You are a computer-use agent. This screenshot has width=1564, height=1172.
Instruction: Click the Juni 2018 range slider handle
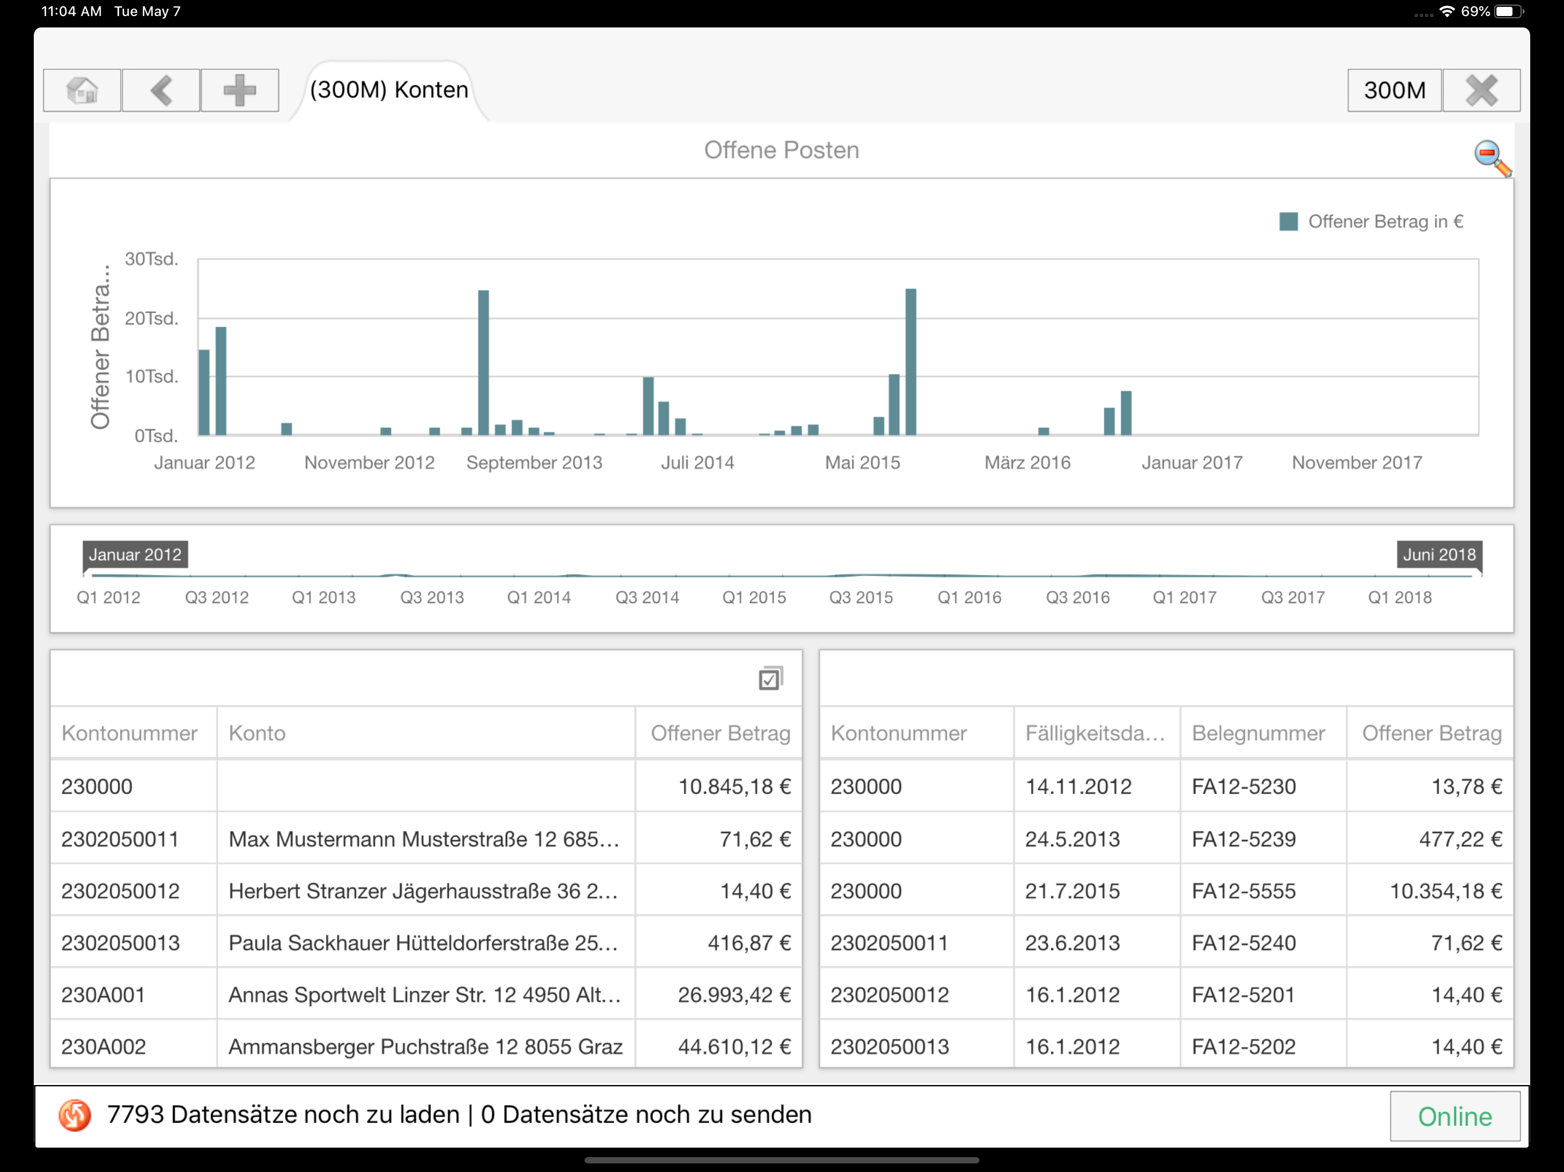[1439, 555]
